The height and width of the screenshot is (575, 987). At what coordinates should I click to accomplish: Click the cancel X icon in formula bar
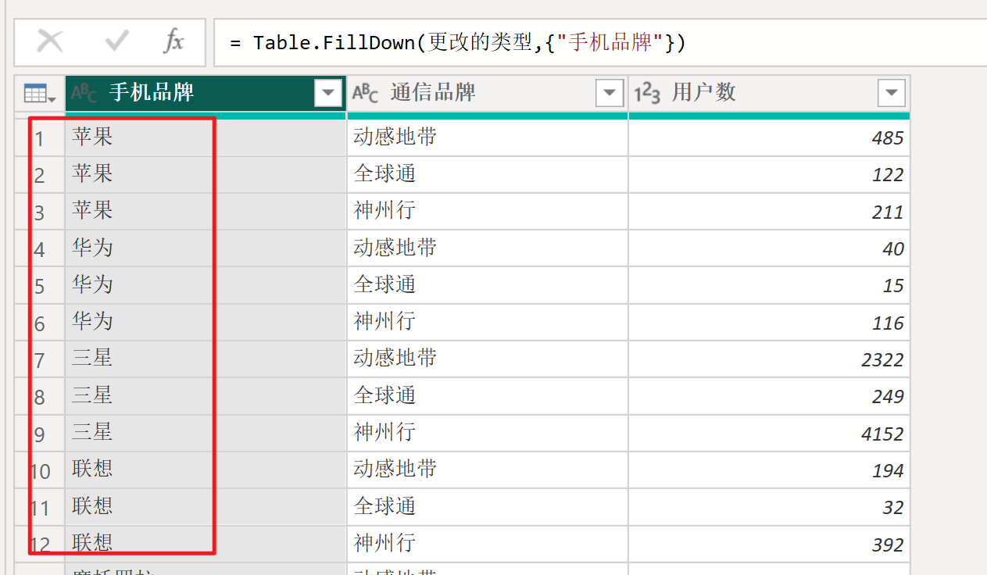coord(51,41)
